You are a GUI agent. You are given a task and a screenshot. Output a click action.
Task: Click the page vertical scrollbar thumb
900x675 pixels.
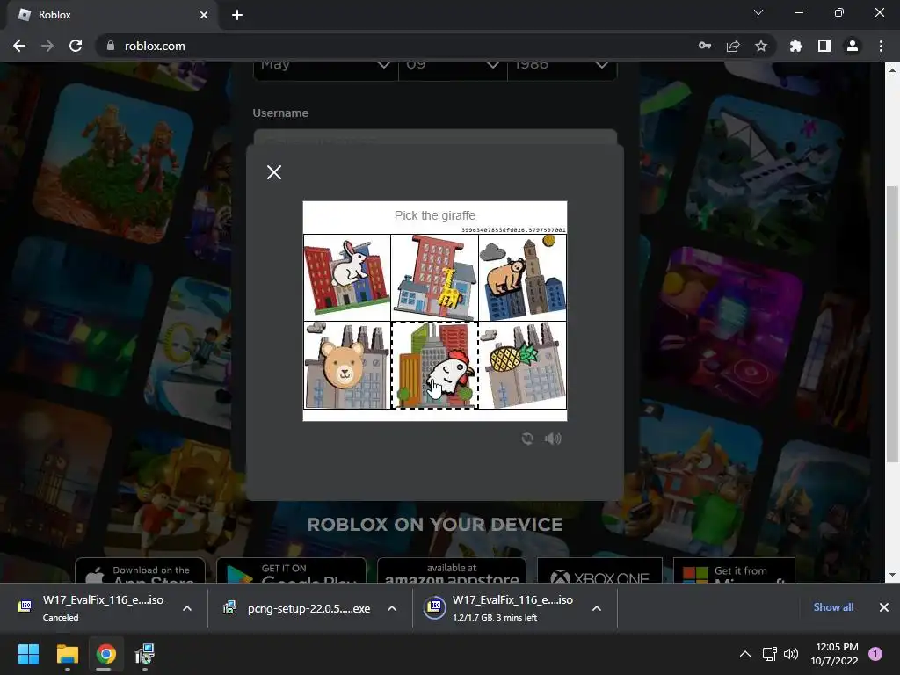[x=892, y=323]
